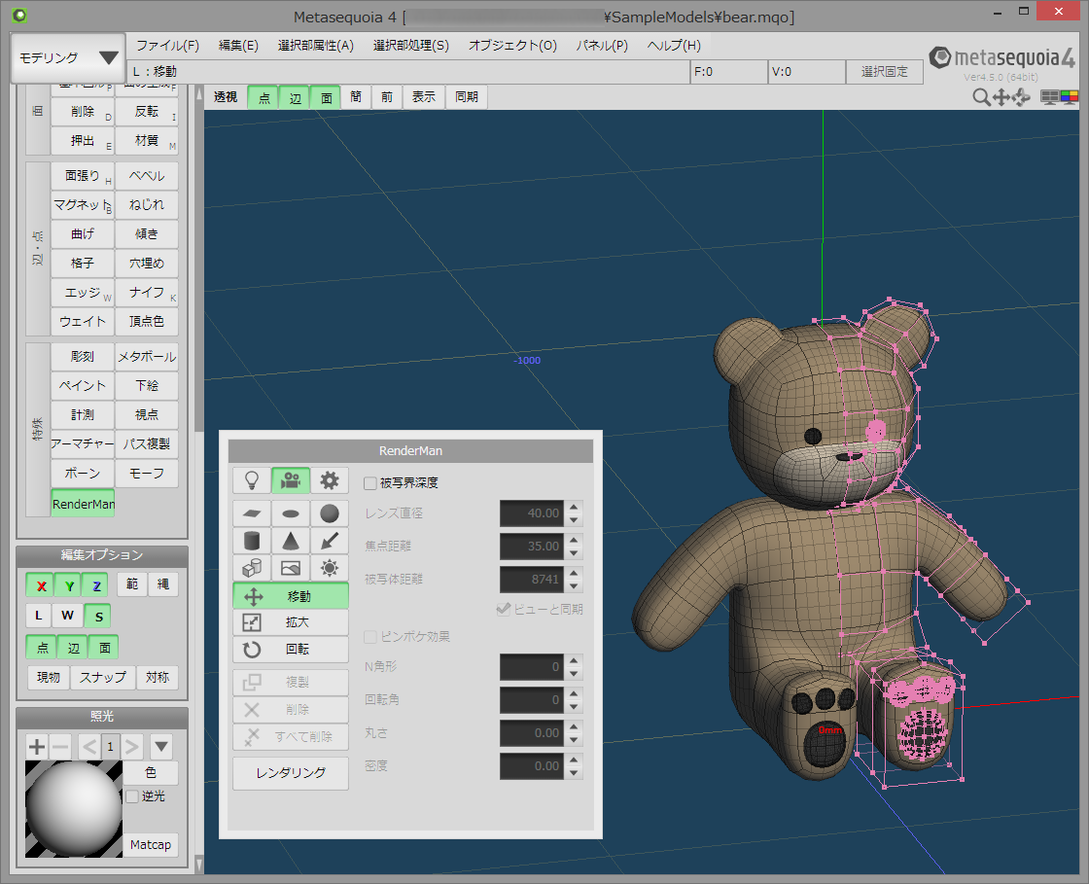This screenshot has height=884, width=1089.
Task: Decrease 回転角 value with down arrow
Action: click(x=574, y=707)
